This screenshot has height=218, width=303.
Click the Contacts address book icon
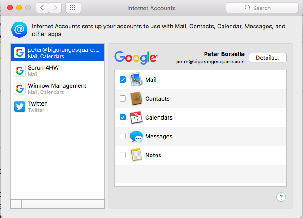(x=136, y=98)
